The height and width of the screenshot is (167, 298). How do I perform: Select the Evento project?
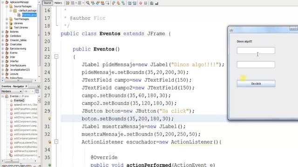[x=14, y=52]
